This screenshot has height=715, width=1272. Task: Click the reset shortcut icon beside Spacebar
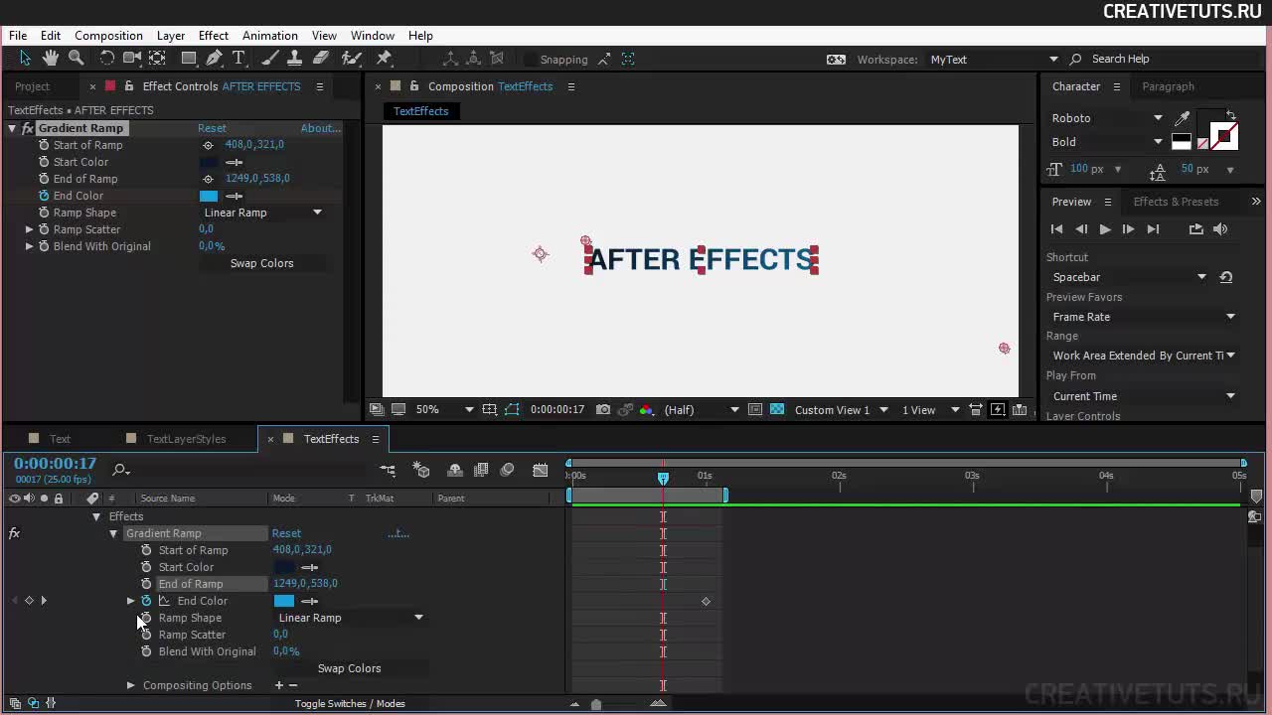(x=1226, y=277)
